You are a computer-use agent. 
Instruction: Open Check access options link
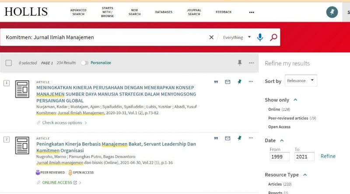(62, 123)
